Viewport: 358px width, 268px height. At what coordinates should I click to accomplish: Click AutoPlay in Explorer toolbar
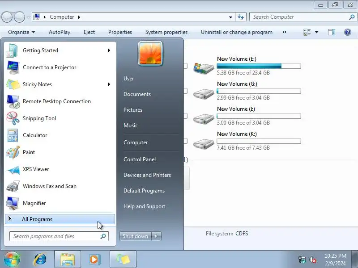[x=60, y=32]
